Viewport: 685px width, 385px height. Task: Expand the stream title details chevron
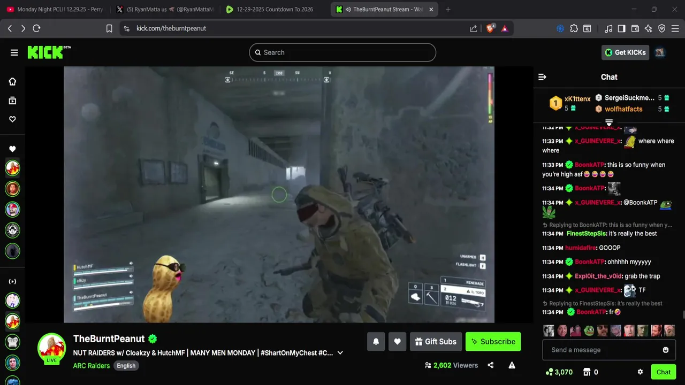pos(340,353)
